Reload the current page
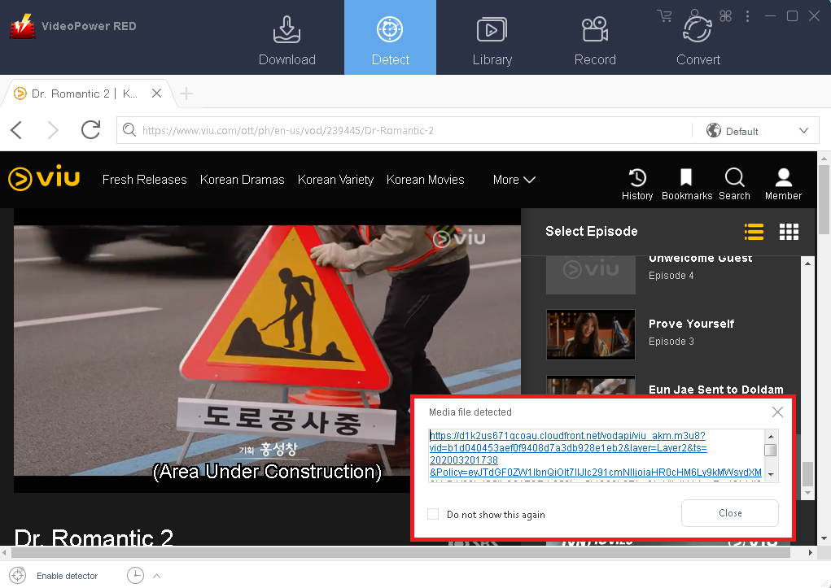The image size is (831, 588). click(x=90, y=130)
